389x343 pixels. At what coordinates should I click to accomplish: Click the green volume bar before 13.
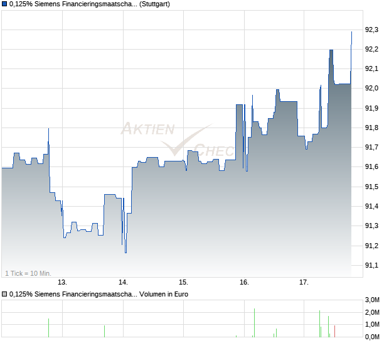pos(49,328)
